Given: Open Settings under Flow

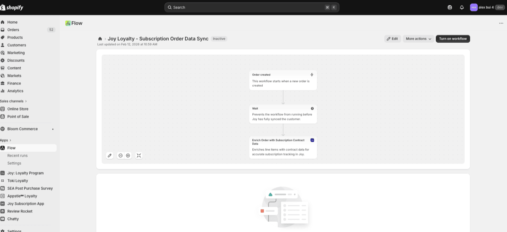Looking at the screenshot, I should click(14, 163).
